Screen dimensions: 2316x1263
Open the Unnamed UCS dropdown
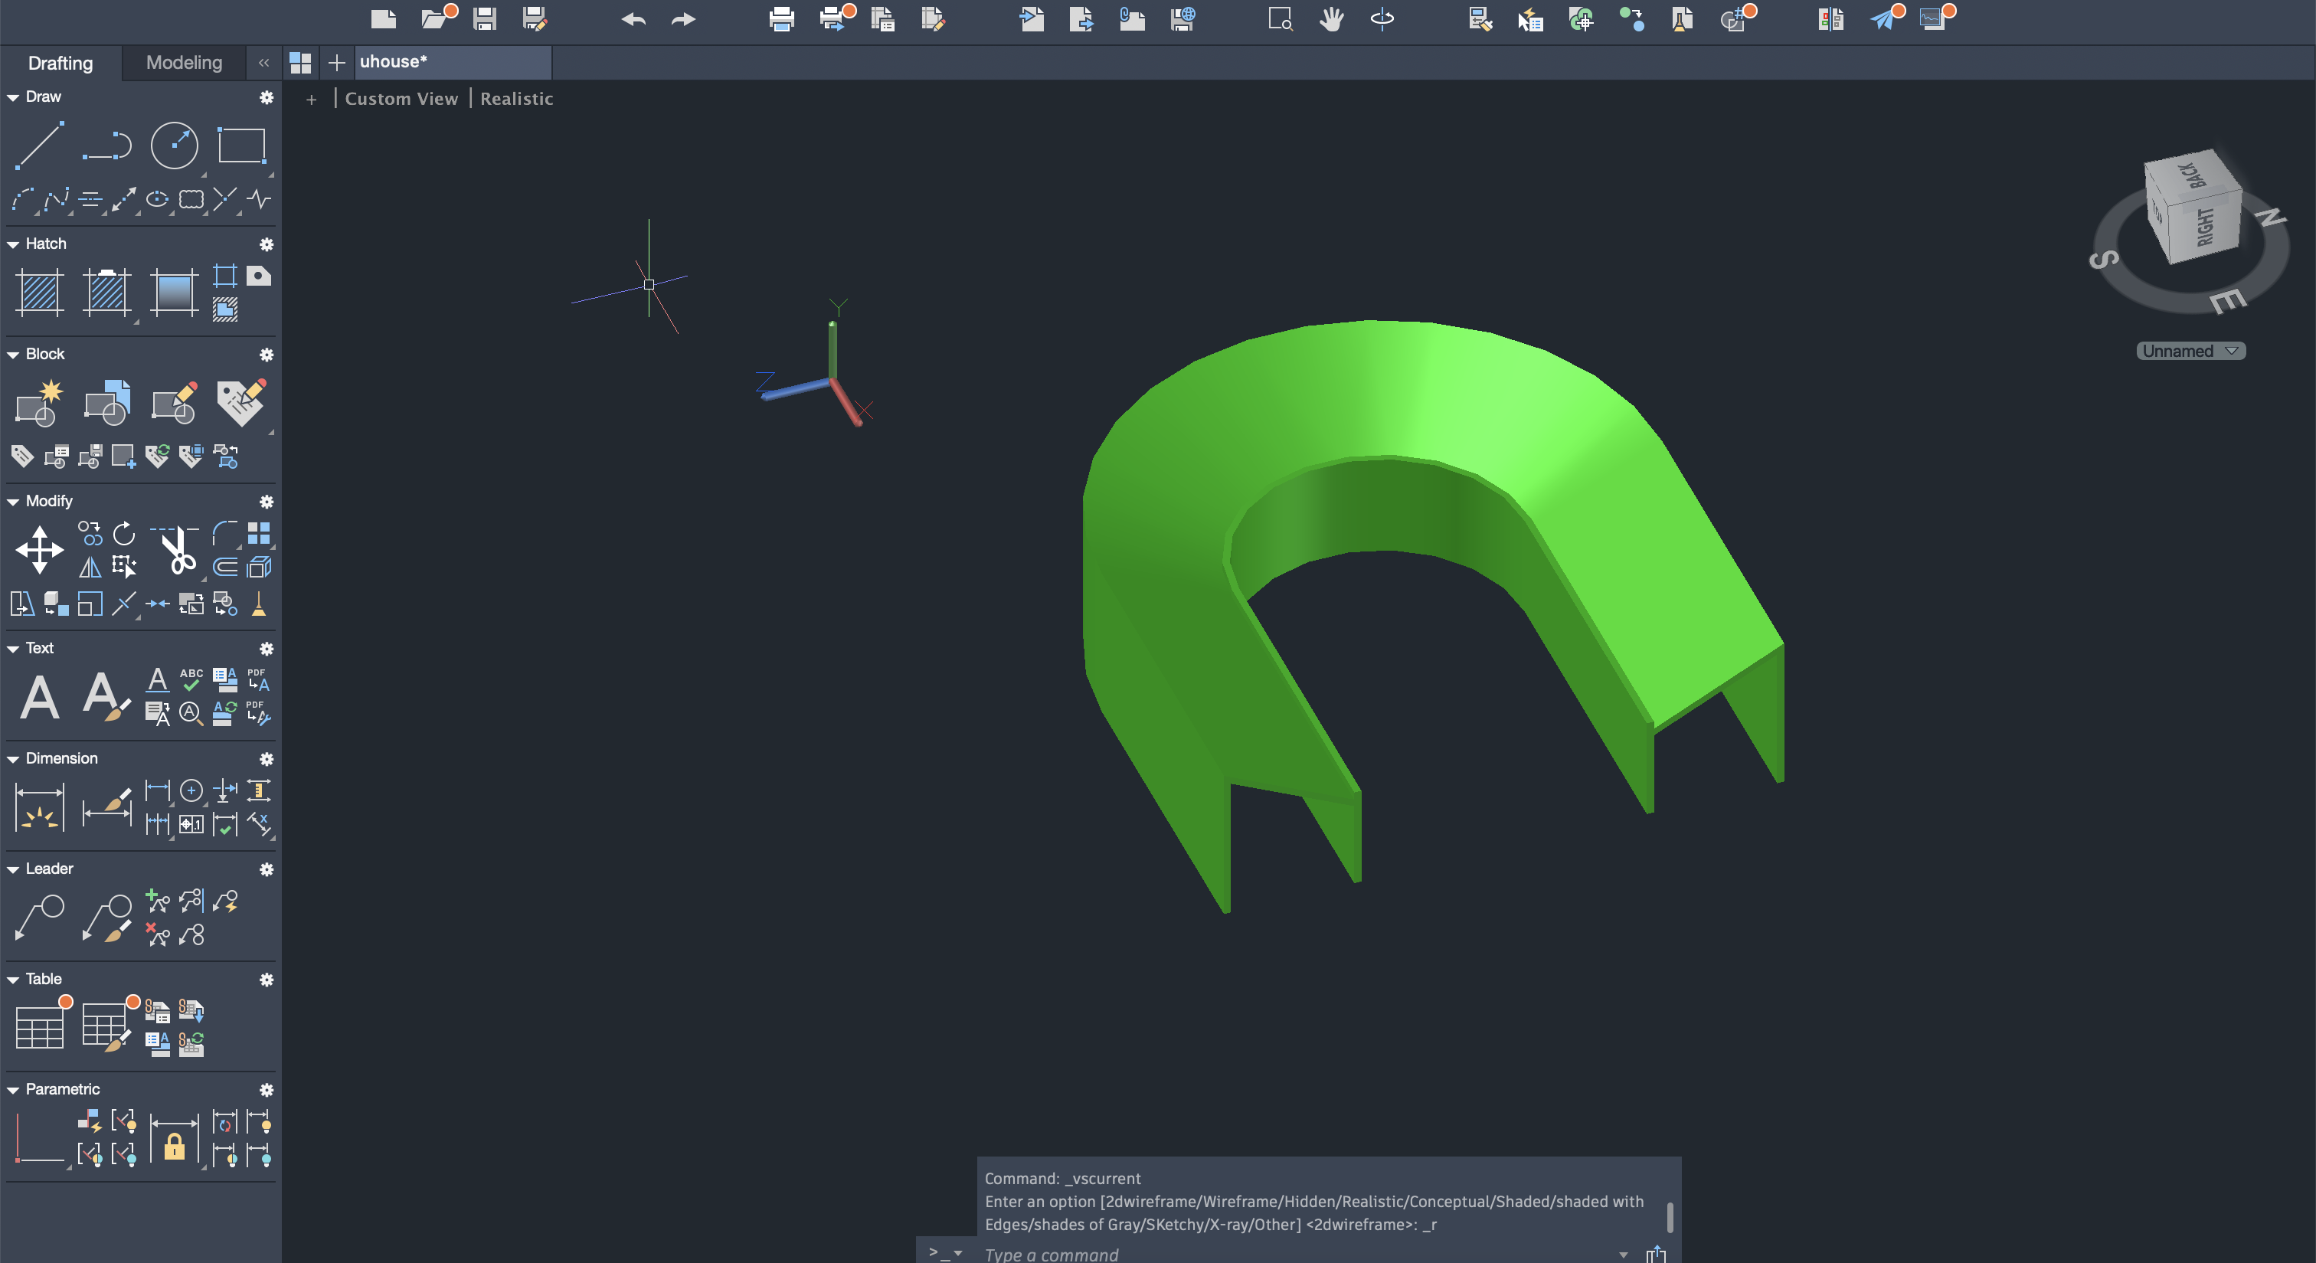pos(2190,352)
